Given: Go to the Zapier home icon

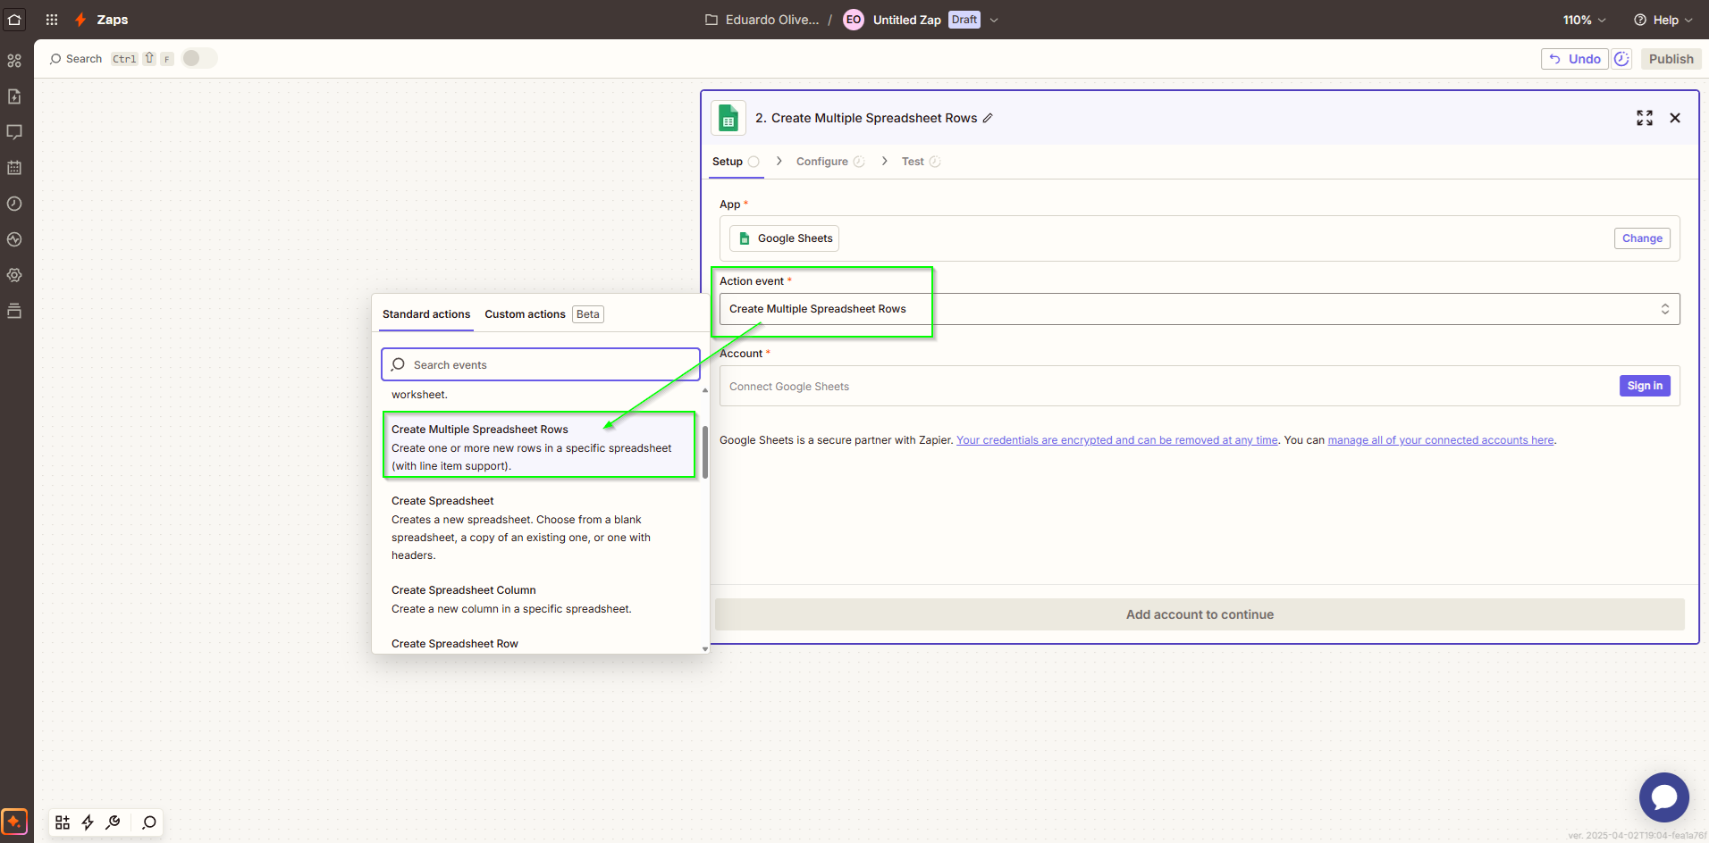Looking at the screenshot, I should click(x=14, y=19).
